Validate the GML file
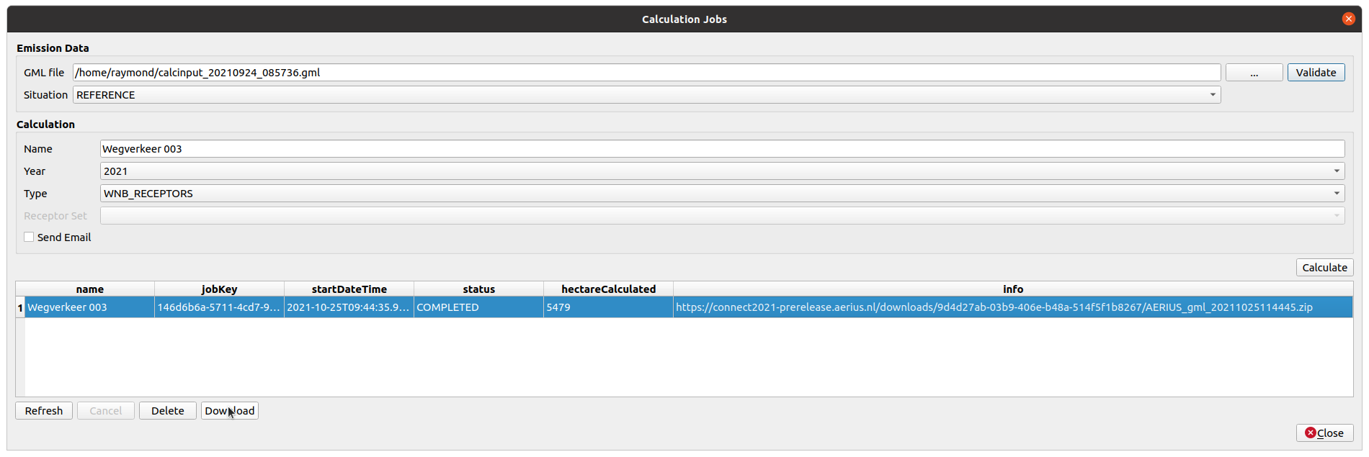The image size is (1369, 457). click(1316, 73)
